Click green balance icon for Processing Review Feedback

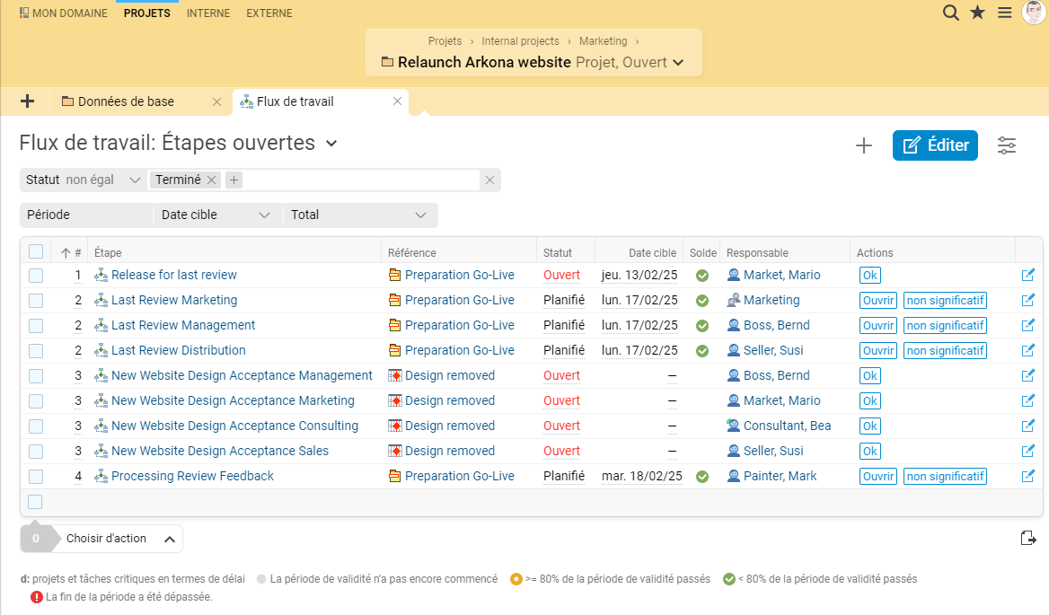[x=702, y=477]
